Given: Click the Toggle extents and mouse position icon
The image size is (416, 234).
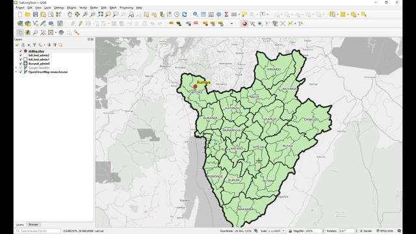Looking at the screenshot, I should coord(255,231).
